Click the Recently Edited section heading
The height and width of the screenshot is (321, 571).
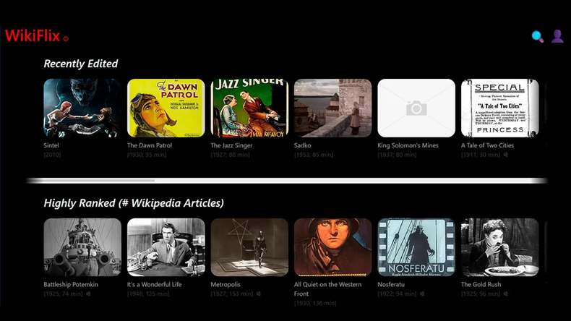[81, 64]
